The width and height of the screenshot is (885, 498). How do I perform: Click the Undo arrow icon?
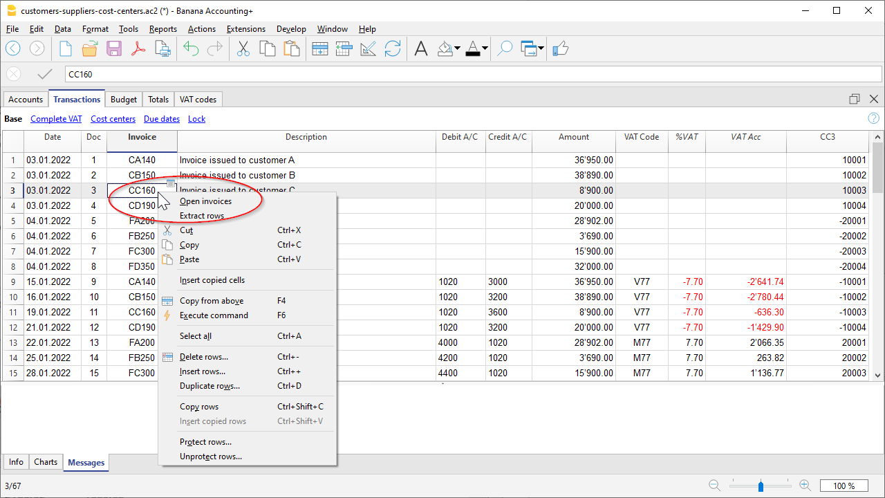191,48
